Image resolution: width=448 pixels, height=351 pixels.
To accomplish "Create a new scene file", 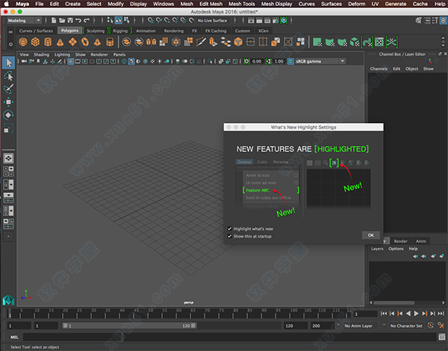I will click(54, 20).
